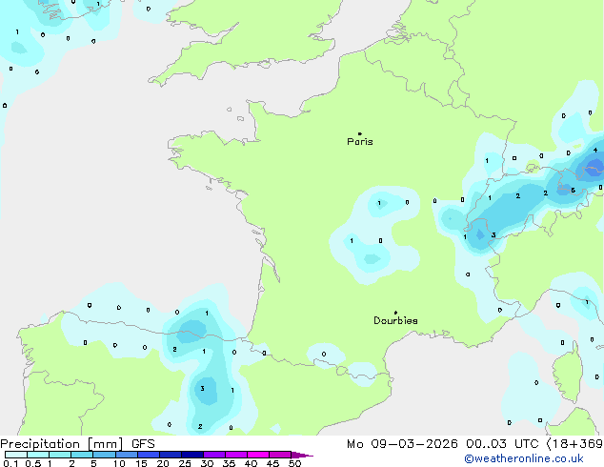Click the '25' legend scale value

(185, 463)
